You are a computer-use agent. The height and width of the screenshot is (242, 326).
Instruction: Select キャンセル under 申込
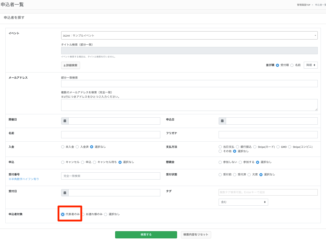point(63,162)
